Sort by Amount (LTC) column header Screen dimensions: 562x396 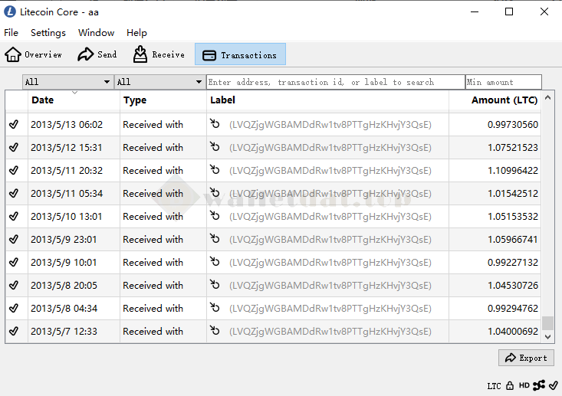click(504, 100)
